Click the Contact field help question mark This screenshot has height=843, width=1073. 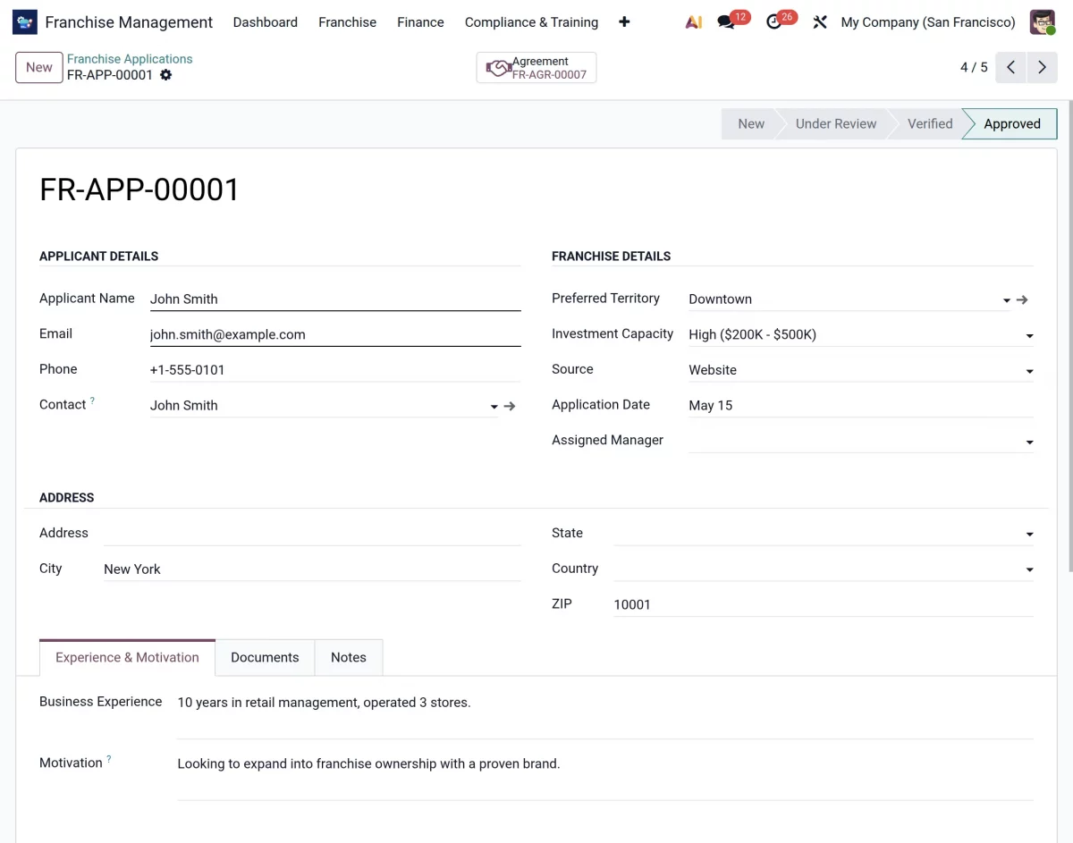(92, 401)
